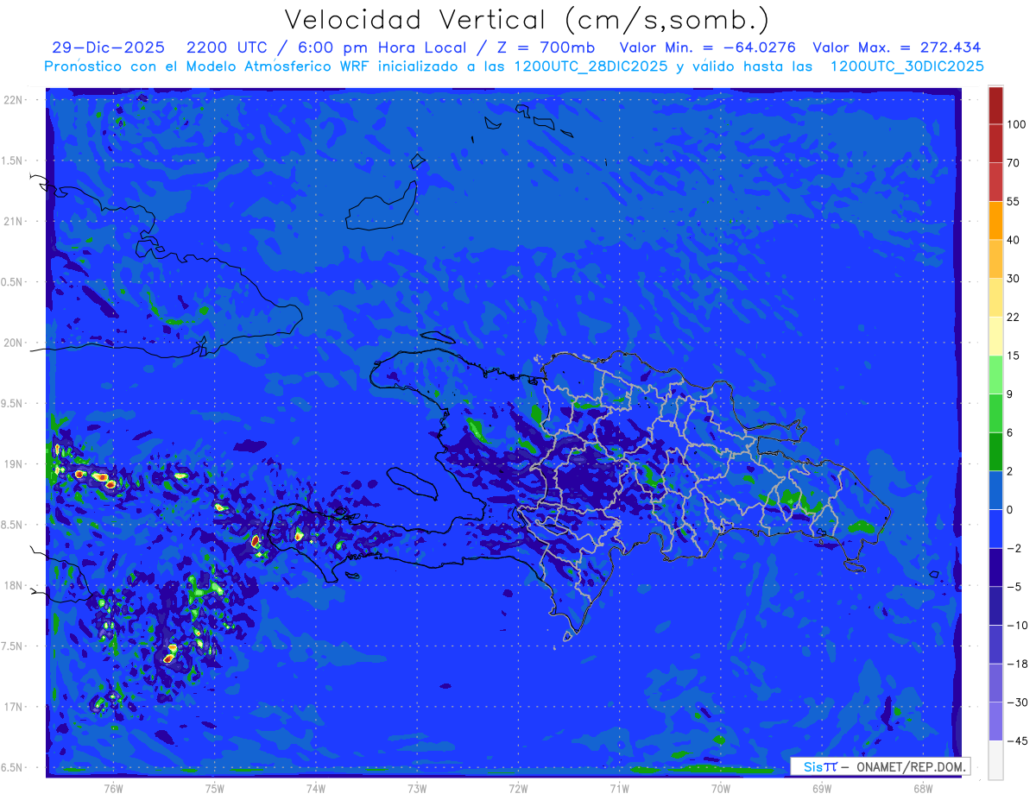Click the '72W' longitude label
Viewport: 1036px width, 800px height.
pyautogui.click(x=518, y=788)
